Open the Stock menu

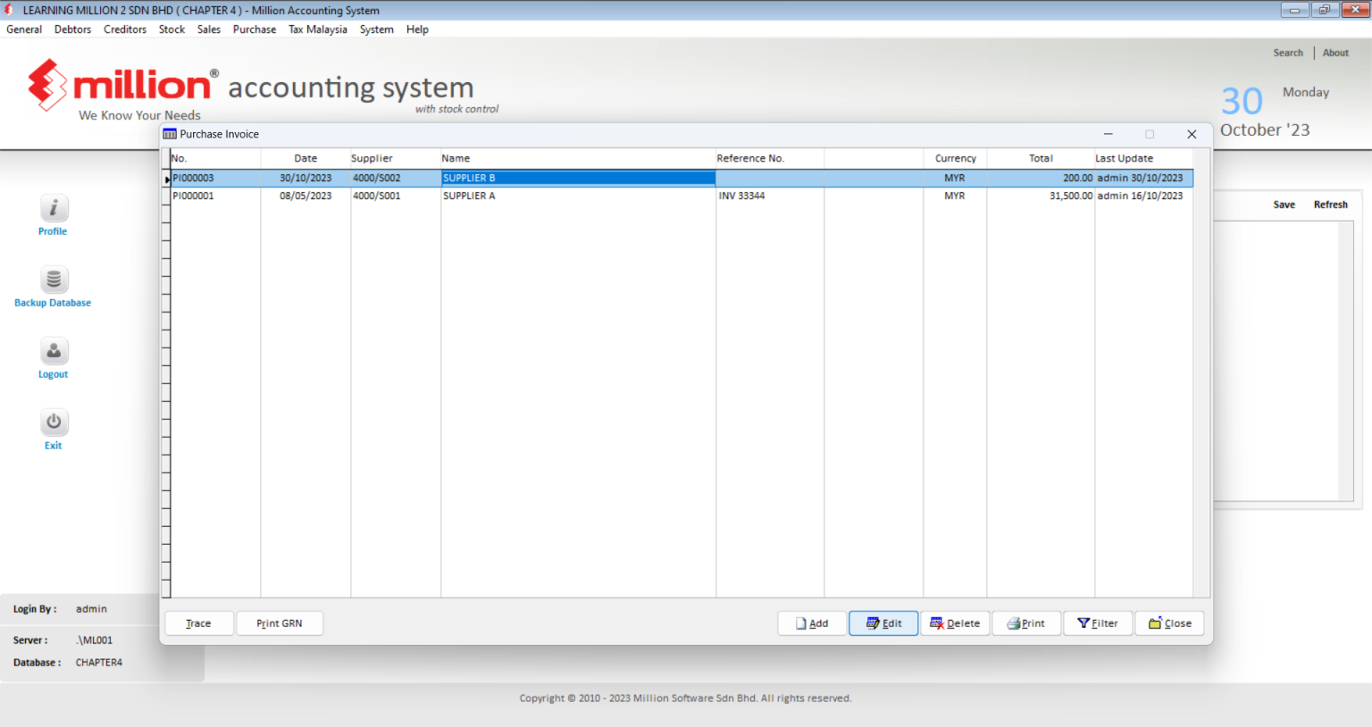[x=171, y=29]
